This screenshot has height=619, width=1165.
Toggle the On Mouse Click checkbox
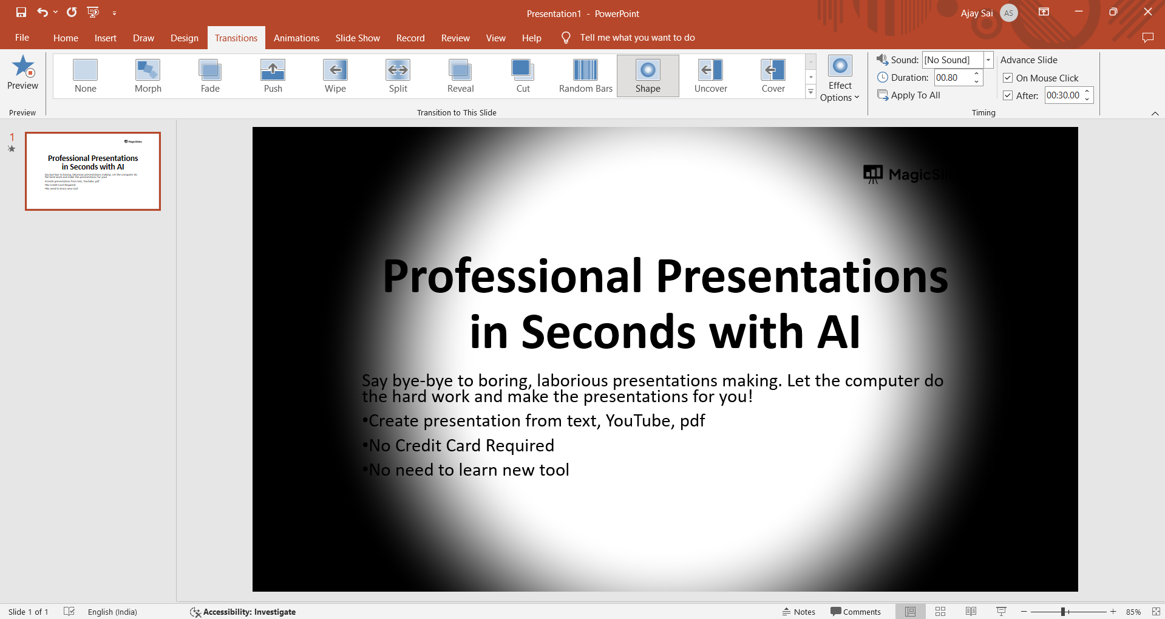[x=1008, y=78]
